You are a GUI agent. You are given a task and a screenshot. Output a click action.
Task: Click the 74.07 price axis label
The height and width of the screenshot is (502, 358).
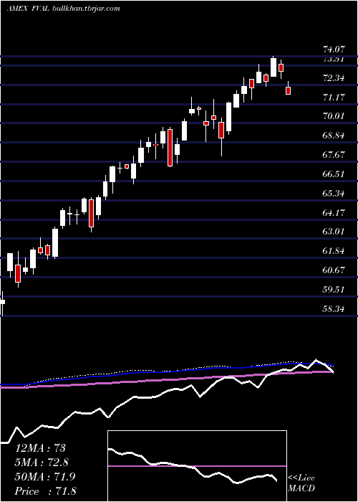334,49
